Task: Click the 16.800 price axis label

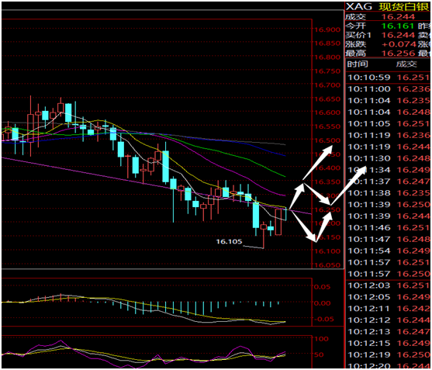Action: (327, 57)
